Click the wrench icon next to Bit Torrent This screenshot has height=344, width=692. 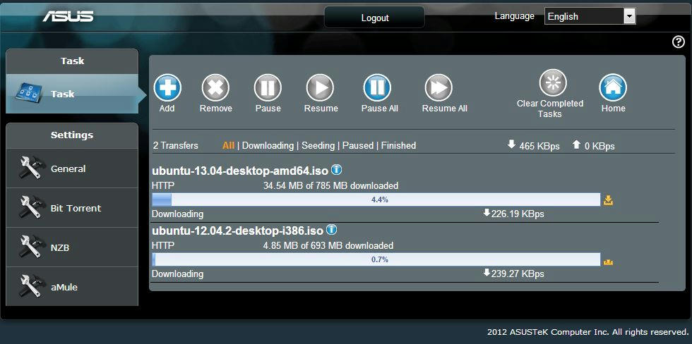pyautogui.click(x=32, y=207)
